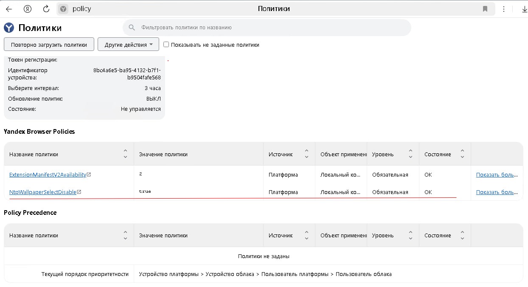Reload policies with 'Повторно загрузить политики'
This screenshot has width=528, height=287.
click(49, 45)
